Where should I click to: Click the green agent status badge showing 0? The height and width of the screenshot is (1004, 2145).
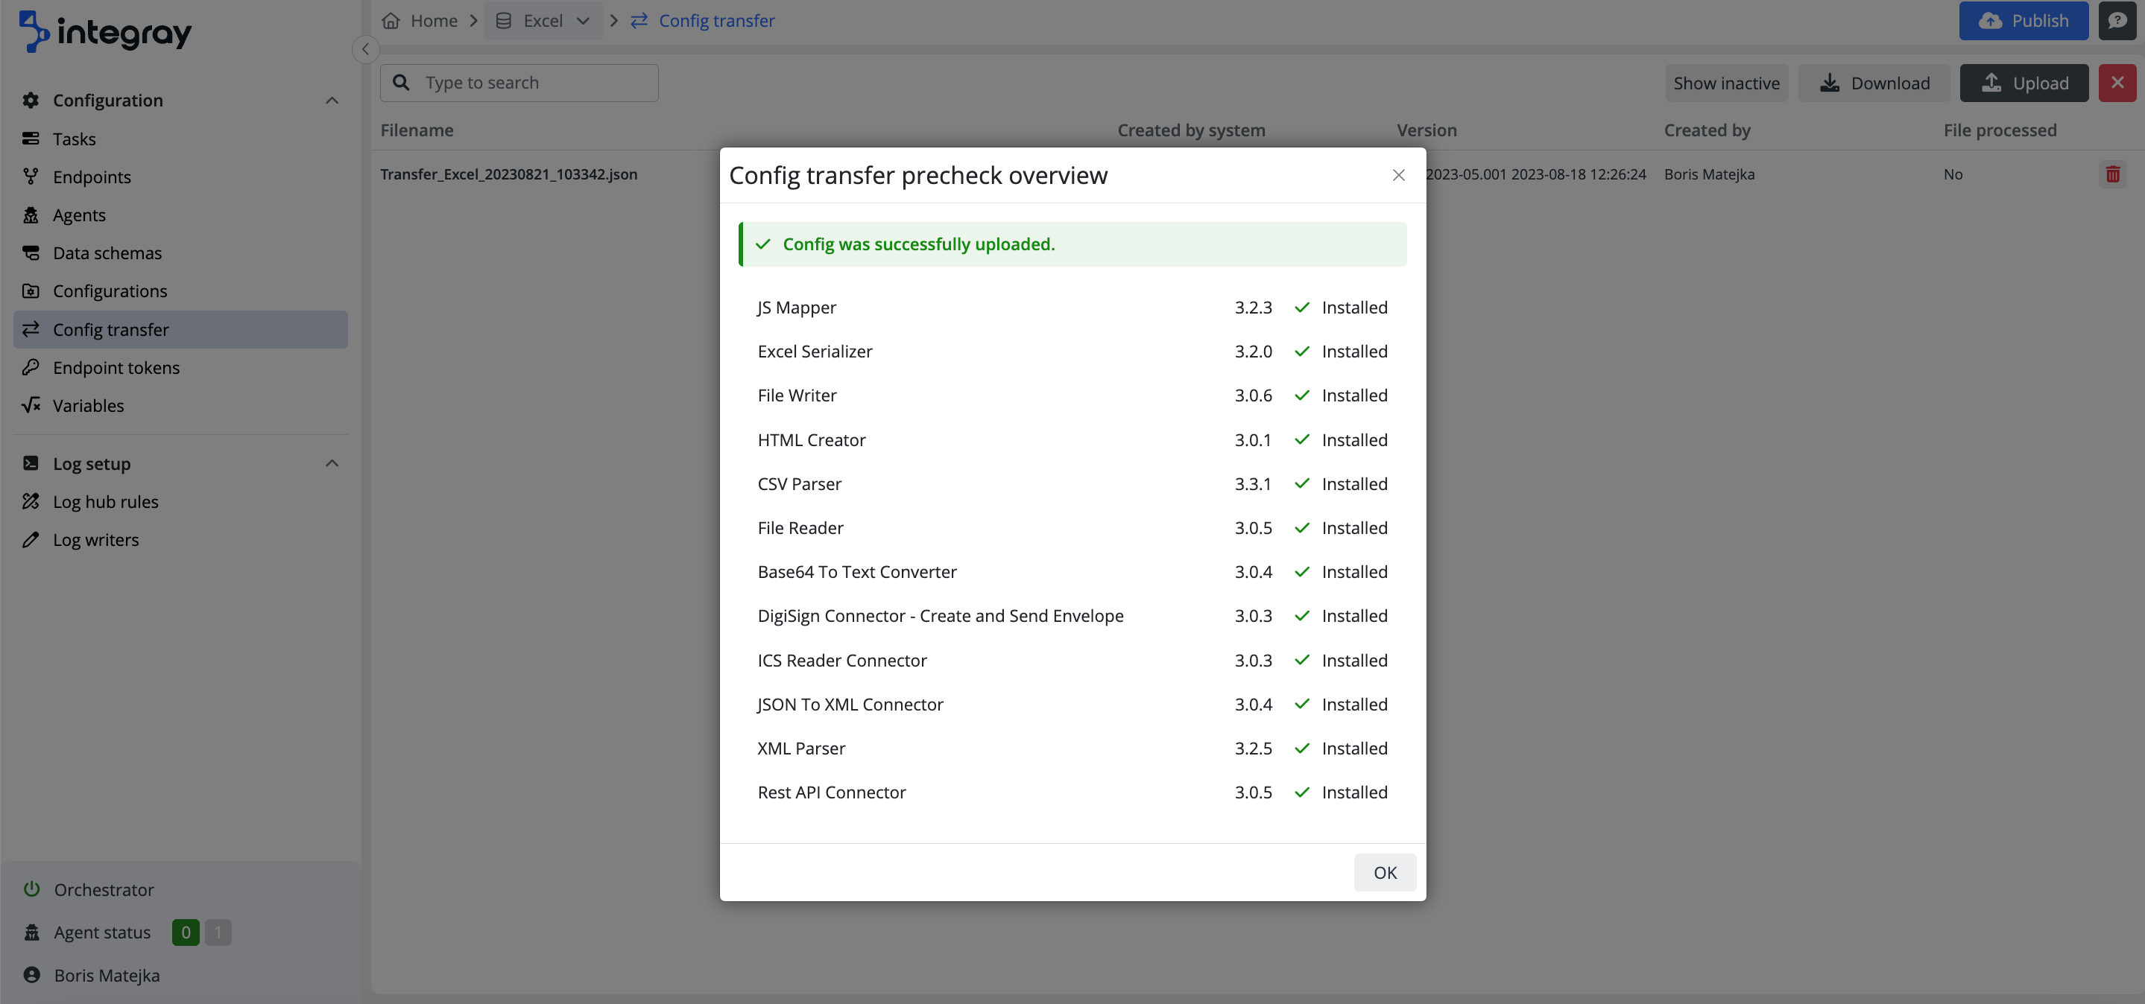click(185, 932)
